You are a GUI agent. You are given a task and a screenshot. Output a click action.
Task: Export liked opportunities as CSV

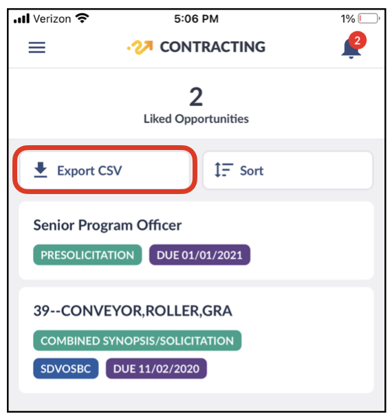[105, 170]
